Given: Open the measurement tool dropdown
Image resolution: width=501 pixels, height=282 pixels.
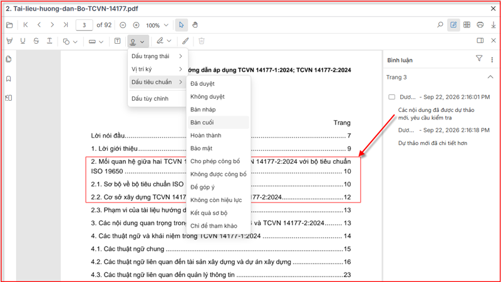Looking at the screenshot, I should tap(96, 41).
